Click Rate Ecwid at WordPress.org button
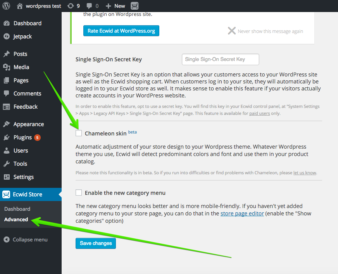The image size is (338, 274). [x=121, y=31]
